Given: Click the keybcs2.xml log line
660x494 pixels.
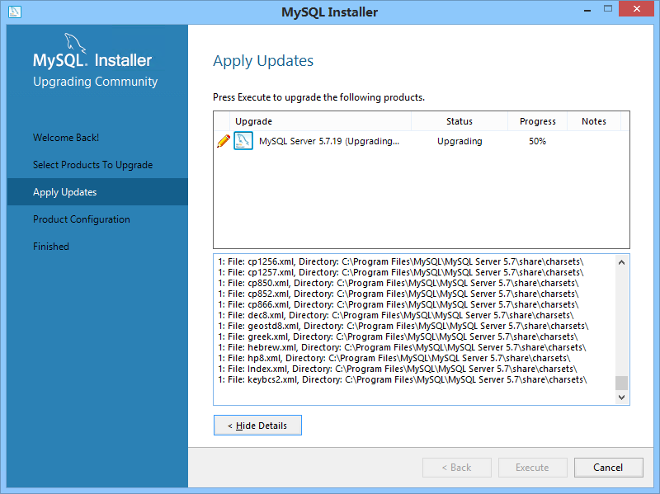Looking at the screenshot, I should (403, 380).
